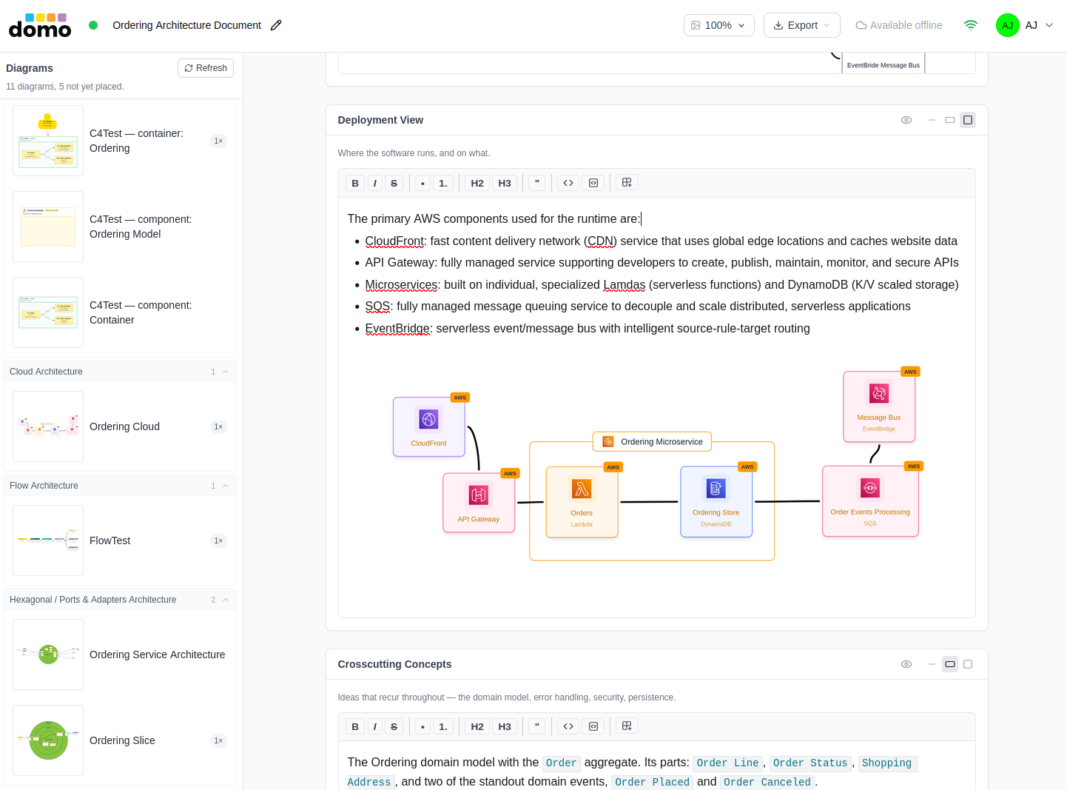Select C4Test — component: Container diagram
This screenshot has width=1067, height=790.
click(x=120, y=312)
